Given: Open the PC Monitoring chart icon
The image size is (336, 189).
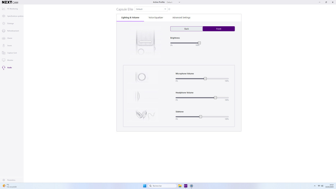Looking at the screenshot, I should (4, 9).
